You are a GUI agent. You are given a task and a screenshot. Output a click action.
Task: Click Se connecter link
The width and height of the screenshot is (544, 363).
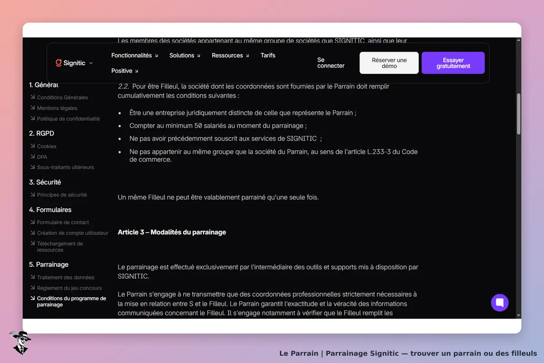pos(331,63)
